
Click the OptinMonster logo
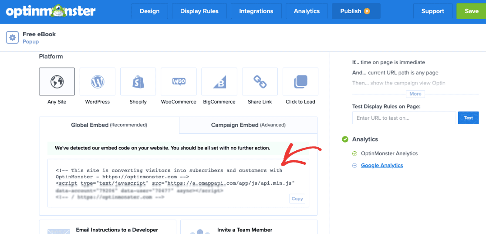[x=51, y=11]
